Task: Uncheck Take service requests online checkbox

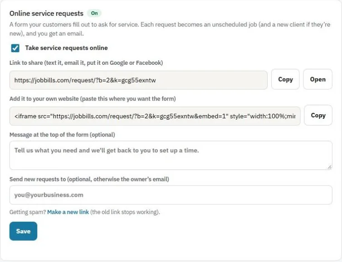Action: click(15, 48)
